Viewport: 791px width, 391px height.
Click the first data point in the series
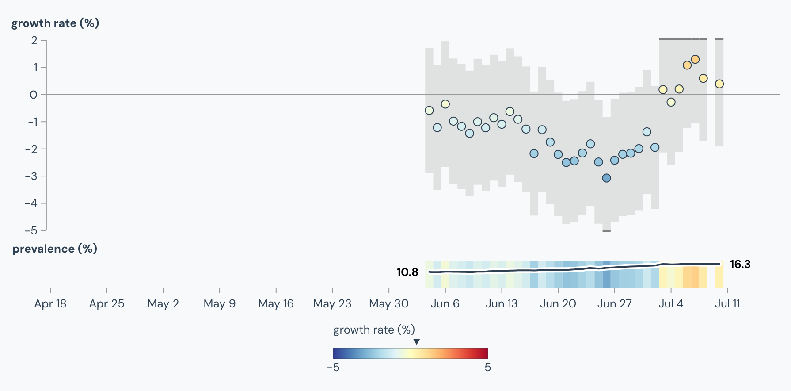[429, 110]
